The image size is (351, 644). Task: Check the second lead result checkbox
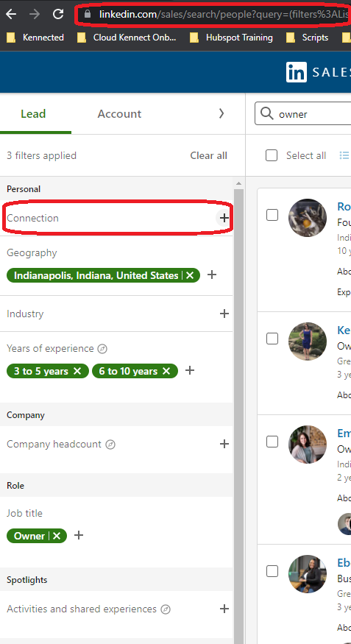coord(272,339)
